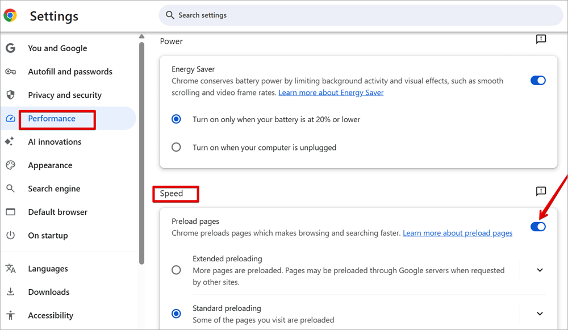Select the Languages icon in the sidebar
Screen dimensions: 568x330
pyautogui.click(x=10, y=268)
